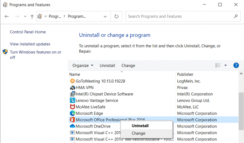Go up one level with up arrow

[32, 16]
